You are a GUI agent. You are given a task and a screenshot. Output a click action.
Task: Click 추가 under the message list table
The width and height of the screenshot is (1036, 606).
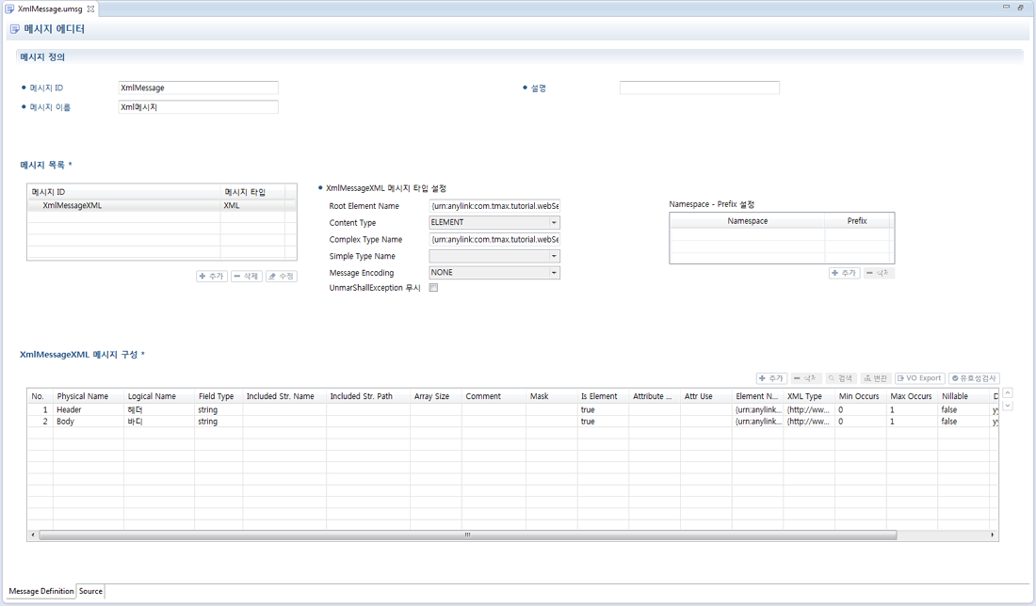point(212,277)
